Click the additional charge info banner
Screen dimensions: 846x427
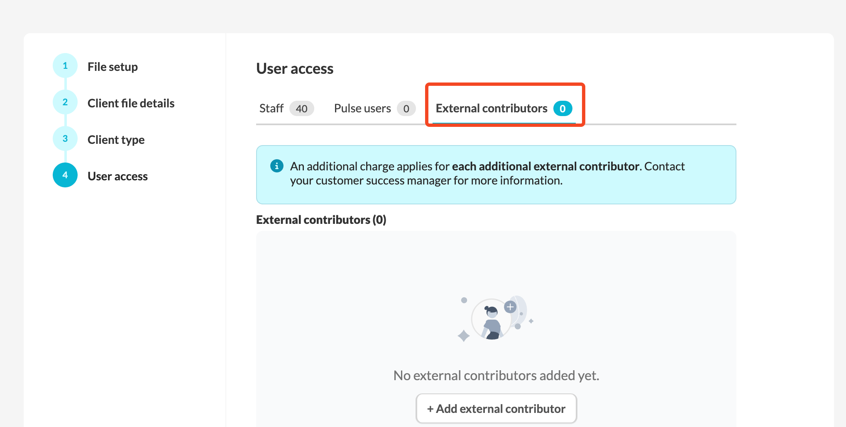[496, 175]
